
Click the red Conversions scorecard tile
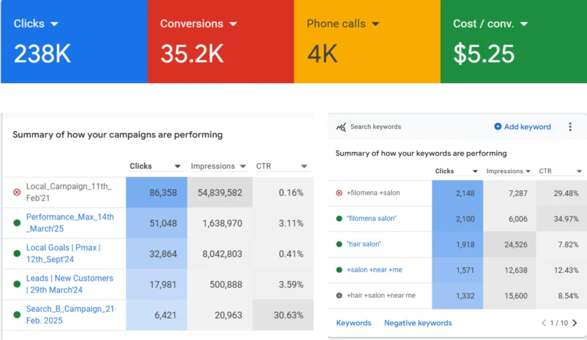pyautogui.click(x=221, y=41)
